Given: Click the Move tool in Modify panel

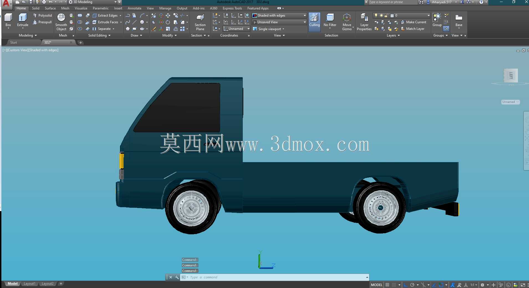Looking at the screenshot, I should click(168, 15).
